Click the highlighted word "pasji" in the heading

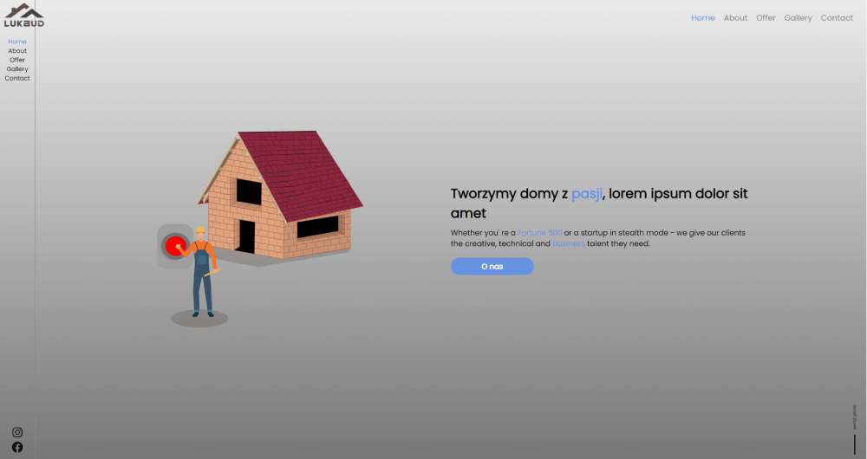pyautogui.click(x=587, y=194)
